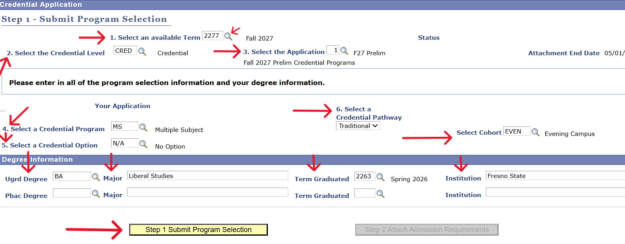Open the Credential Program lookup magnifier
The height and width of the screenshot is (244, 625).
point(143,127)
